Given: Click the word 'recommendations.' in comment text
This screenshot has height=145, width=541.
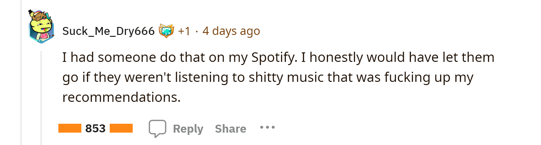Looking at the screenshot, I should click(x=122, y=97).
